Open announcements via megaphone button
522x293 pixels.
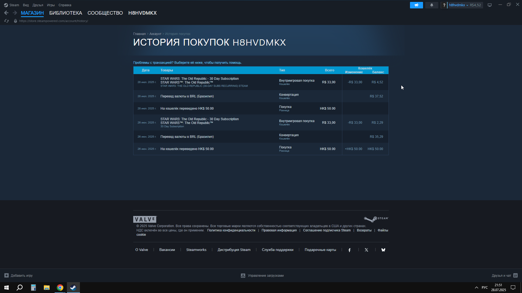point(416,5)
